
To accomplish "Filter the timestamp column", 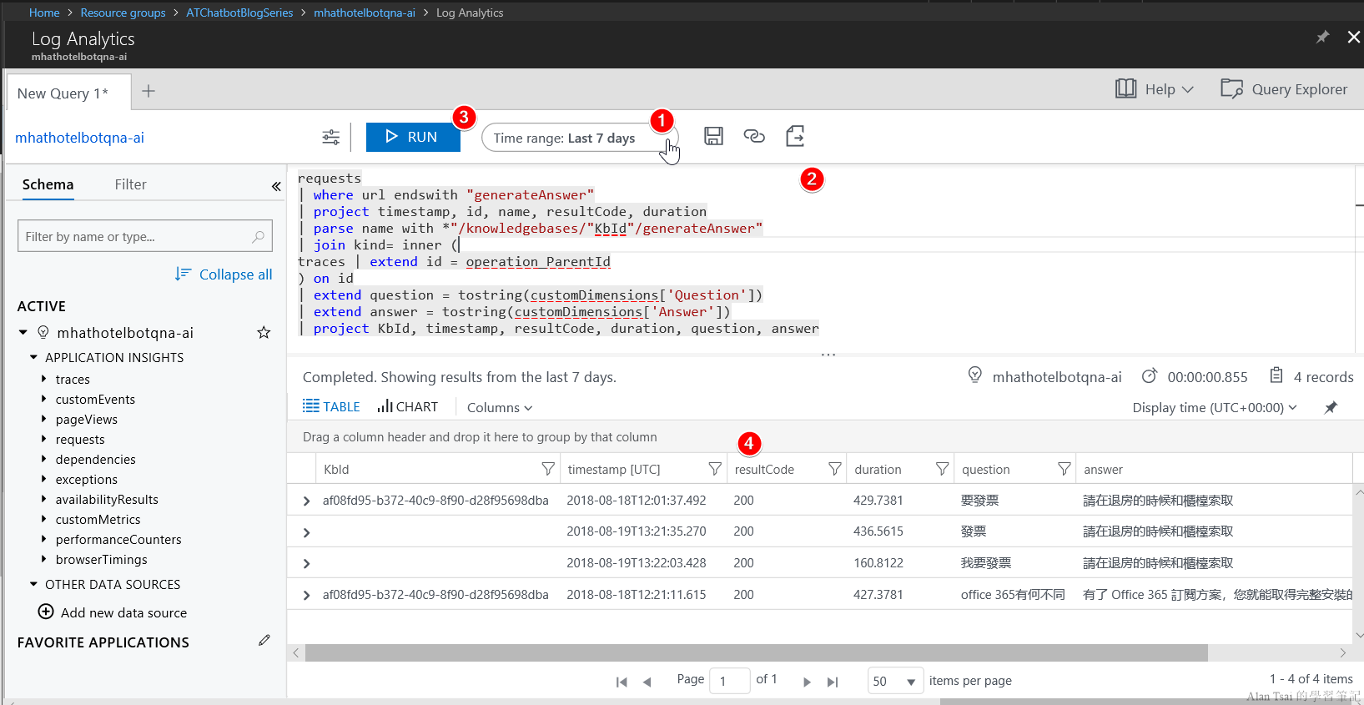I will point(715,469).
